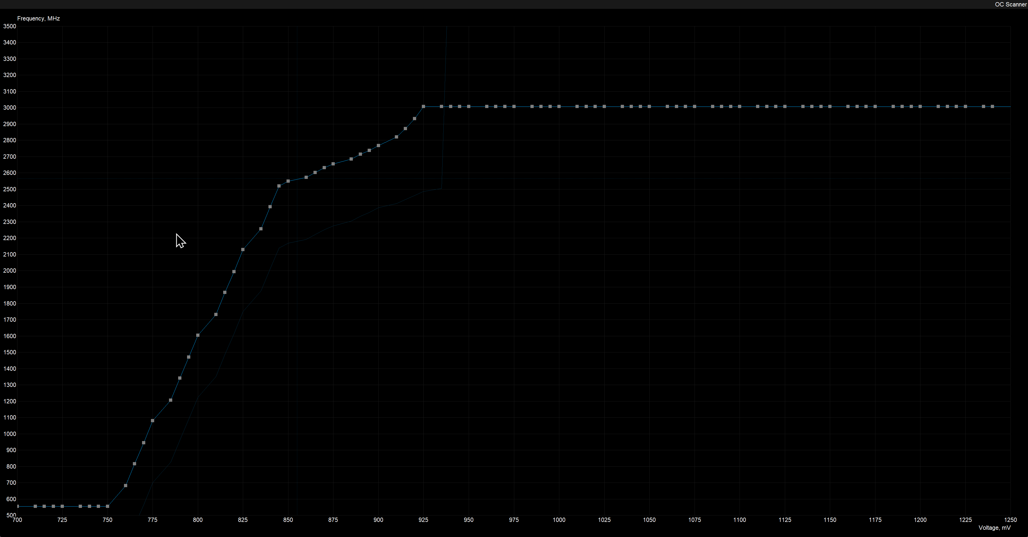Select the leftmost curve point at 700 mV

pyautogui.click(x=18, y=506)
